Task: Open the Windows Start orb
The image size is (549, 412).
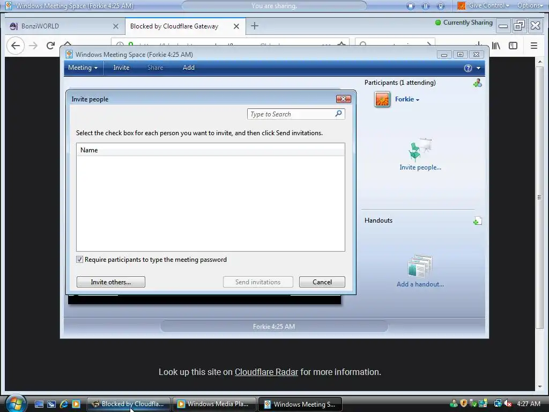Action: pyautogui.click(x=15, y=403)
